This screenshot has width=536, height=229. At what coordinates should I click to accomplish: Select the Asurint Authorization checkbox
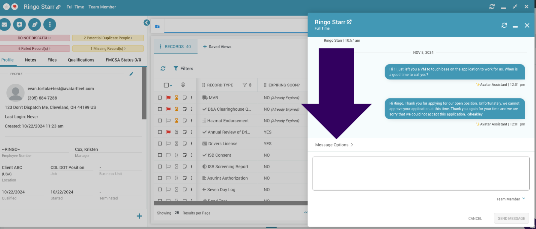click(x=160, y=178)
